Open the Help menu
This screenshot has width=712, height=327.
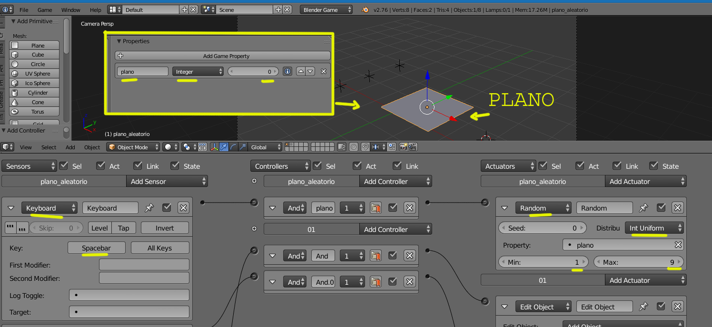(96, 10)
